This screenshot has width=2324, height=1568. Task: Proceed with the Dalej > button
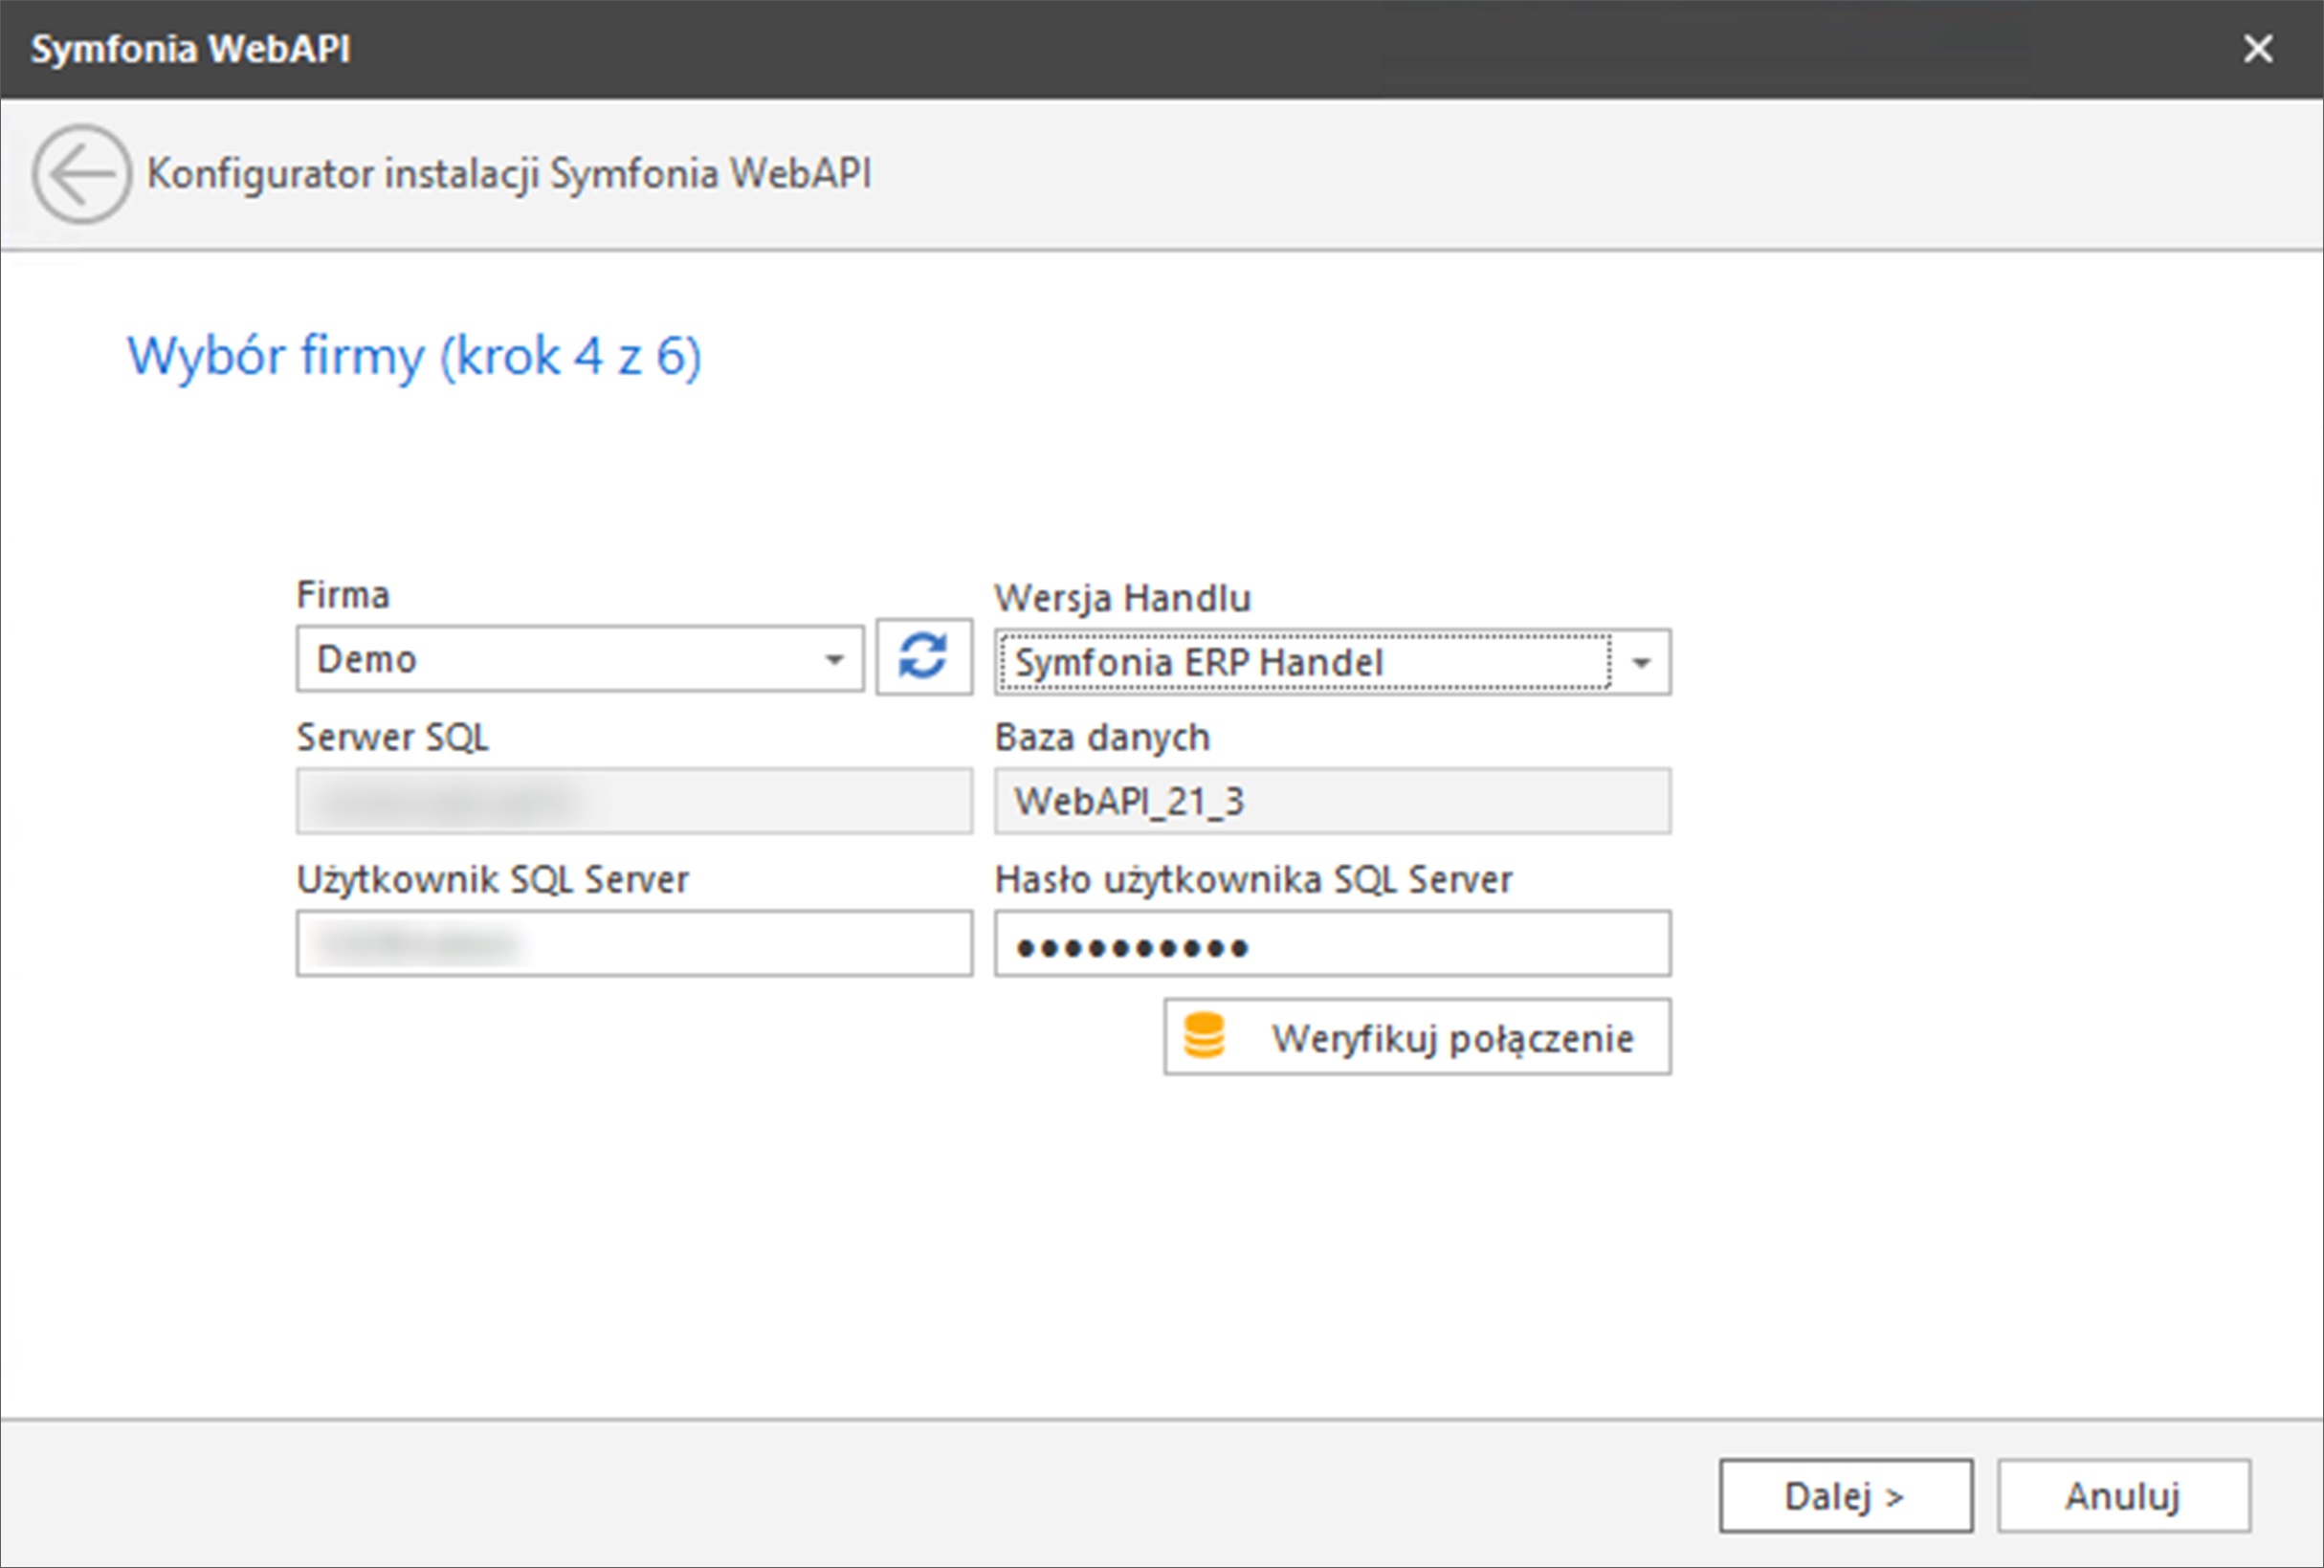(x=1845, y=1496)
